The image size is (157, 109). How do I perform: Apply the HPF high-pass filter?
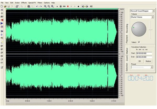pos(2,49)
